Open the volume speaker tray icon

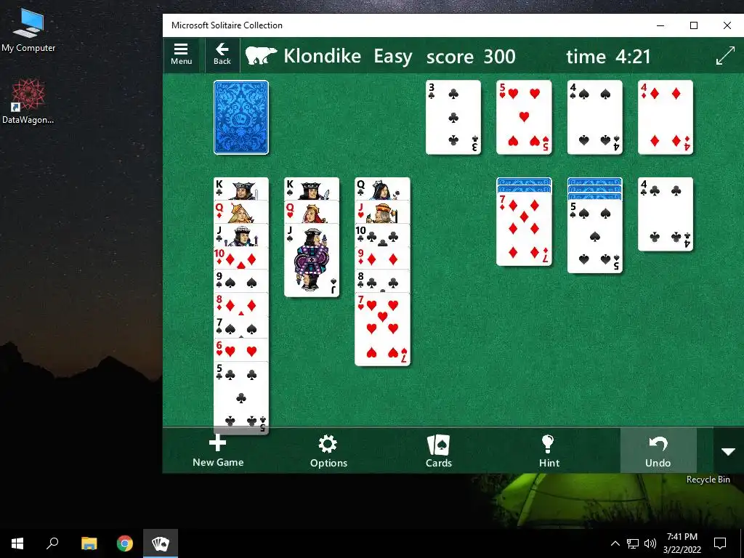[x=650, y=543]
